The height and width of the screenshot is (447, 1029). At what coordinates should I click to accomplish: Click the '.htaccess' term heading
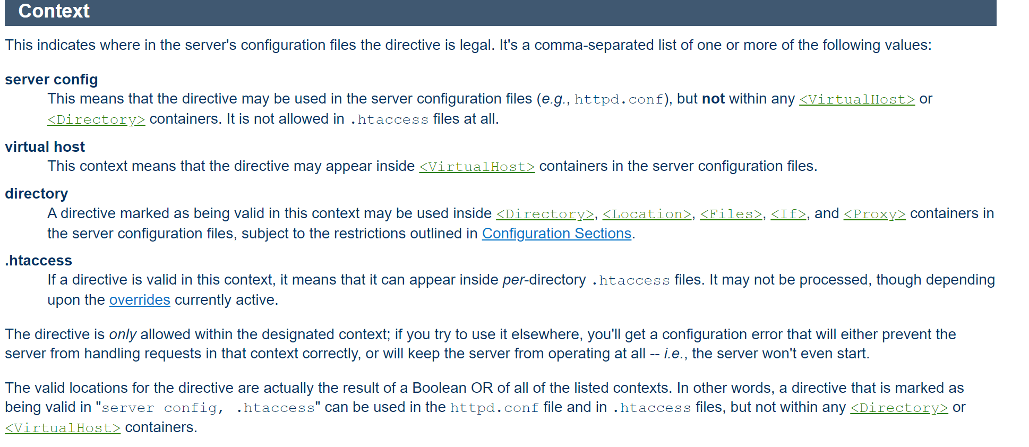tap(39, 261)
